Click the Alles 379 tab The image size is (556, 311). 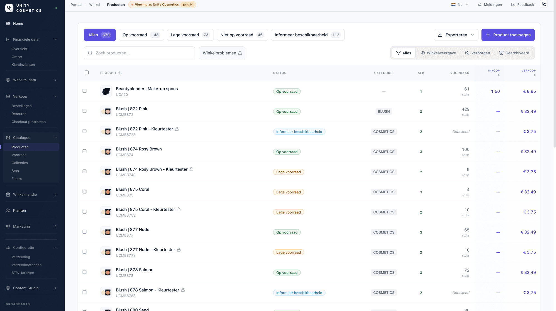[100, 35]
